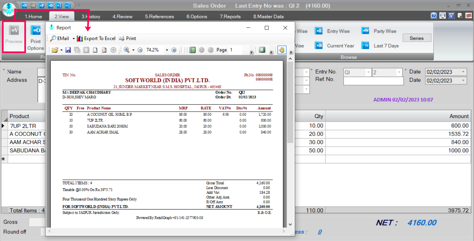This screenshot has height=241, width=474.
Task: Click Export To Excel in Report window
Action: [96, 38]
